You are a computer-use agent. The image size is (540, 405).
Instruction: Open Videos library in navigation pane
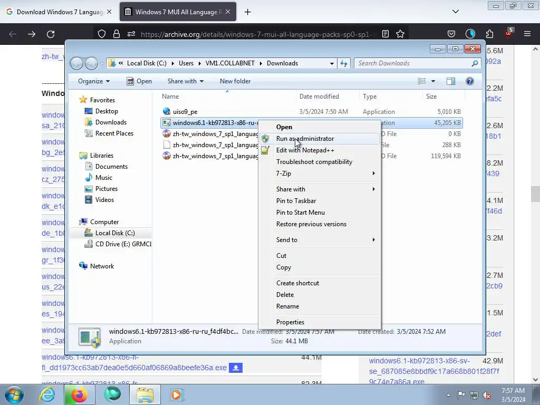(x=105, y=200)
